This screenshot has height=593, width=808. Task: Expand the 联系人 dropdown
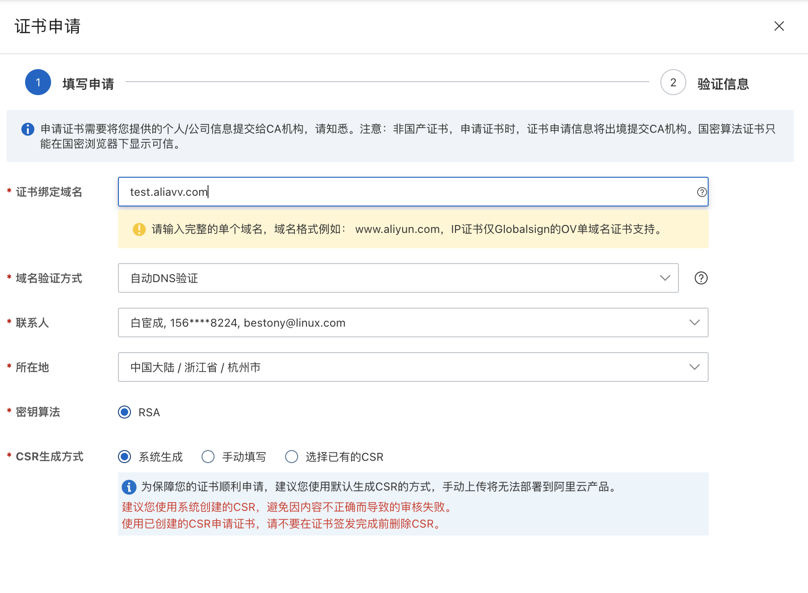click(413, 322)
